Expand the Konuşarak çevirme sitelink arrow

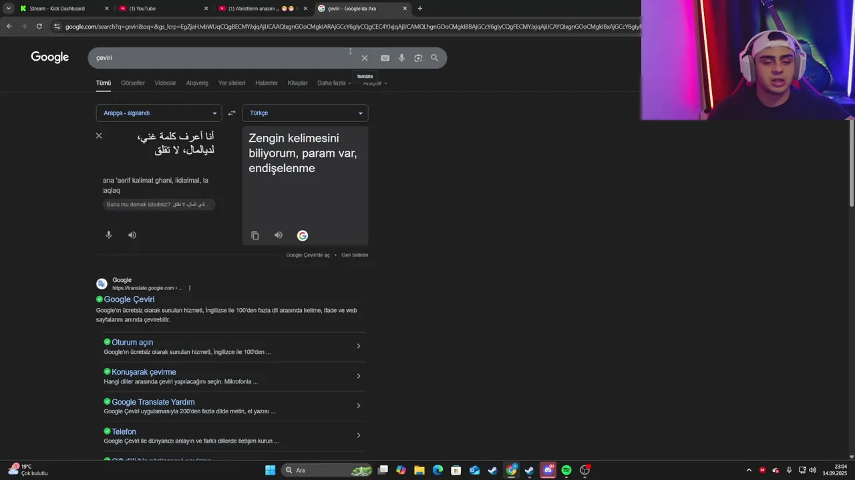(358, 376)
